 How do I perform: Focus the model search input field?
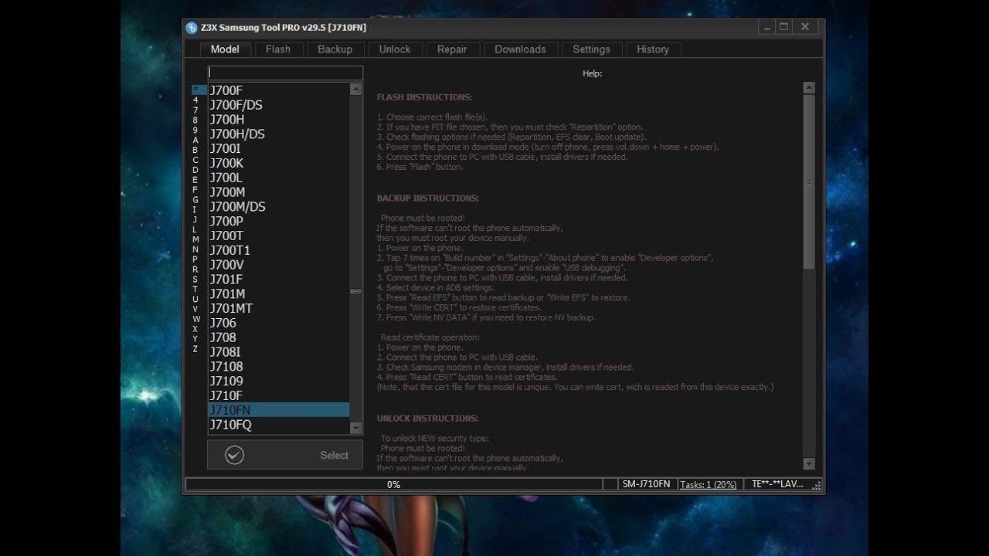click(285, 73)
